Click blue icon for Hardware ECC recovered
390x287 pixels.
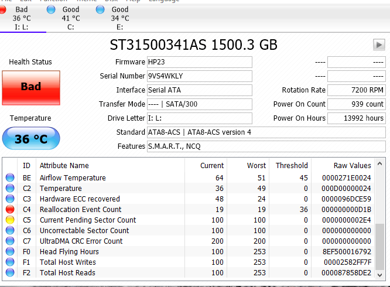[x=10, y=199]
